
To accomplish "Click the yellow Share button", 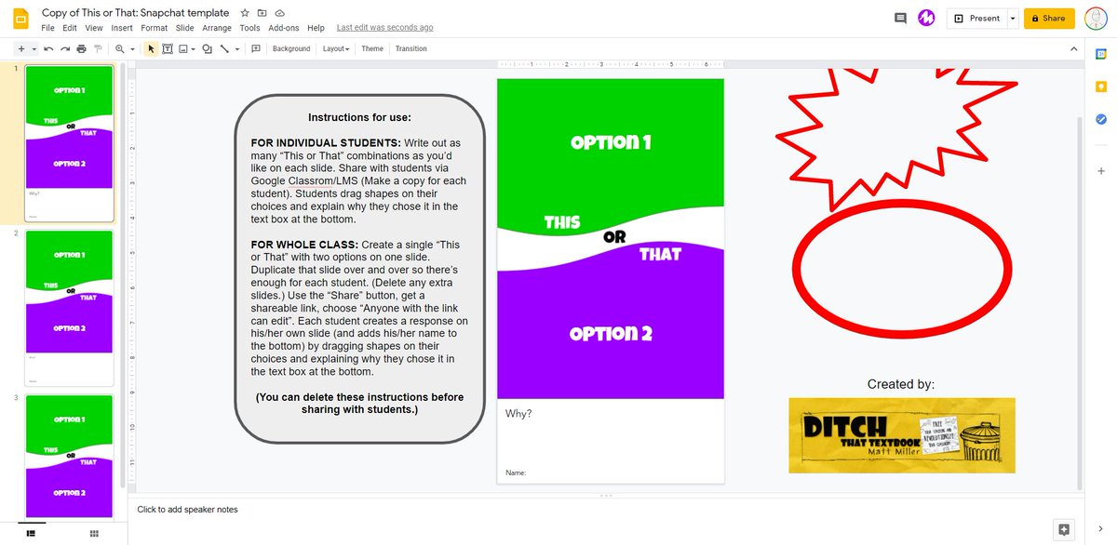I will [1049, 18].
